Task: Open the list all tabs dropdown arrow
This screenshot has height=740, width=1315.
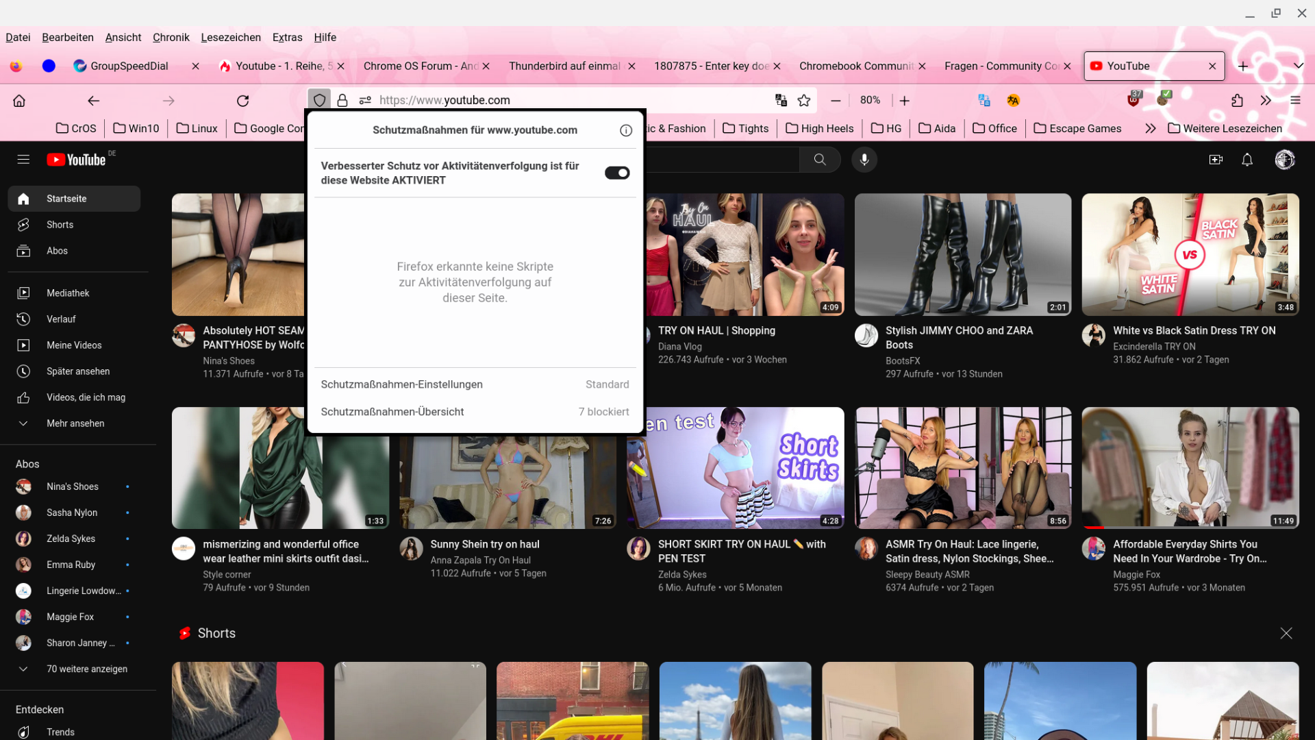Action: tap(1298, 66)
